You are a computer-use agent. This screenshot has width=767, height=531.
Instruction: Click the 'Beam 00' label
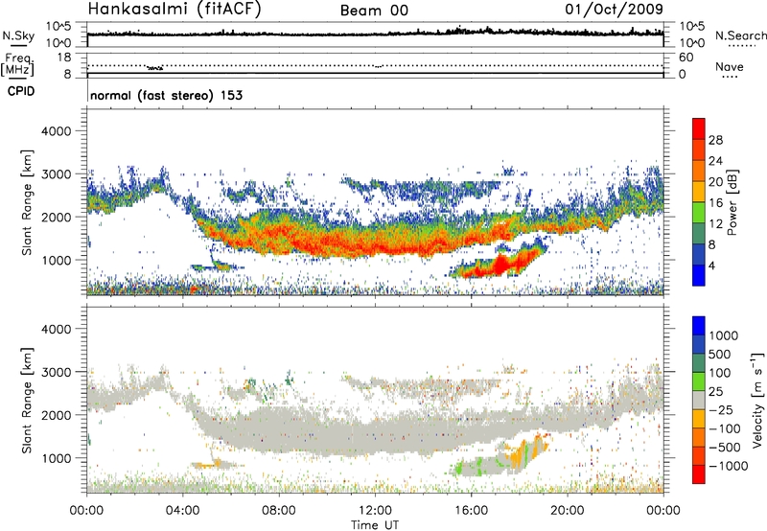coord(374,11)
